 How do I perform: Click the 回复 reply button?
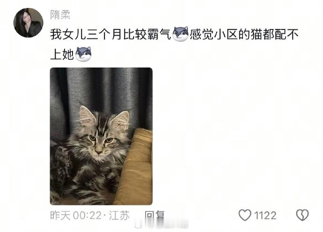(154, 215)
